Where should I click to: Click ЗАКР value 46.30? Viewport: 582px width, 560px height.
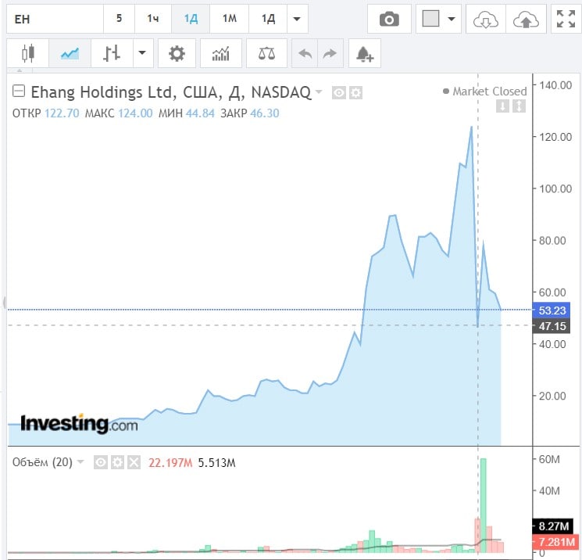265,113
